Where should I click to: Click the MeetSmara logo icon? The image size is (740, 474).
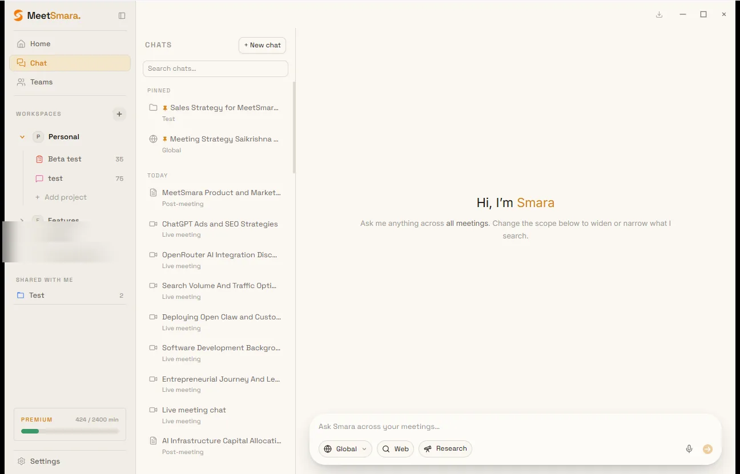(x=19, y=15)
